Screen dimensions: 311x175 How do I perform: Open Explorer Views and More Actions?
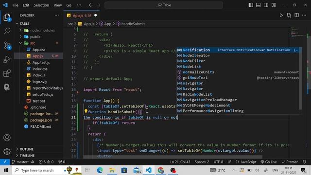coord(57,15)
